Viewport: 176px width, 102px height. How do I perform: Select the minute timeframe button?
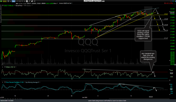(10, 1)
